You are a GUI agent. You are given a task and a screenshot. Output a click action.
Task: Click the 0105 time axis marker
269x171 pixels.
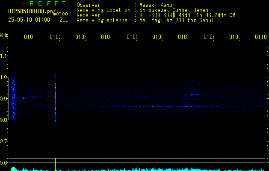(132, 37)
